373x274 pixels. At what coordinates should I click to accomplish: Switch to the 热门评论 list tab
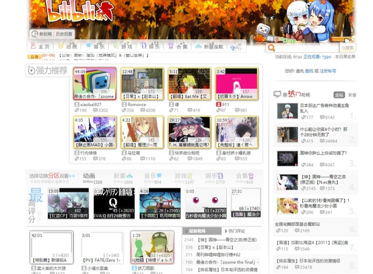coord(235,231)
